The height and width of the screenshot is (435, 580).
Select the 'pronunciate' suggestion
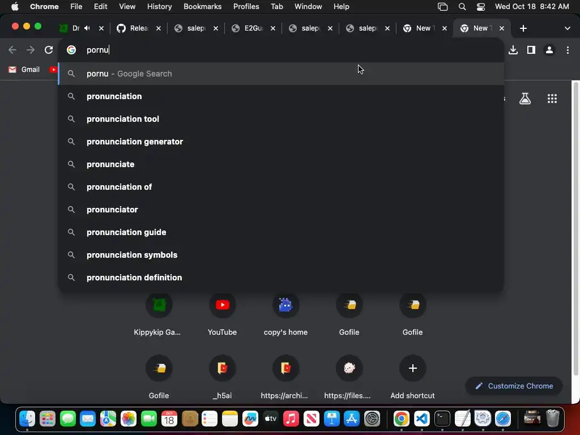(281, 164)
